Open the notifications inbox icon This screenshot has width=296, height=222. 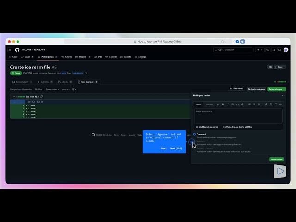tap(280, 50)
